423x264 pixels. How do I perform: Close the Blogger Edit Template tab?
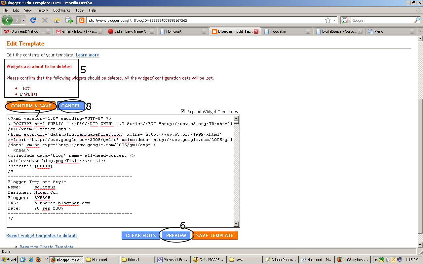pyautogui.click(x=256, y=31)
